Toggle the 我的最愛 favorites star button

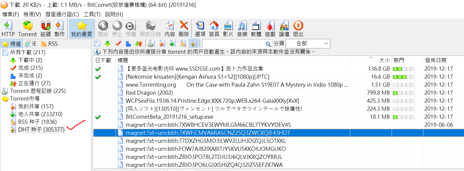81,29
